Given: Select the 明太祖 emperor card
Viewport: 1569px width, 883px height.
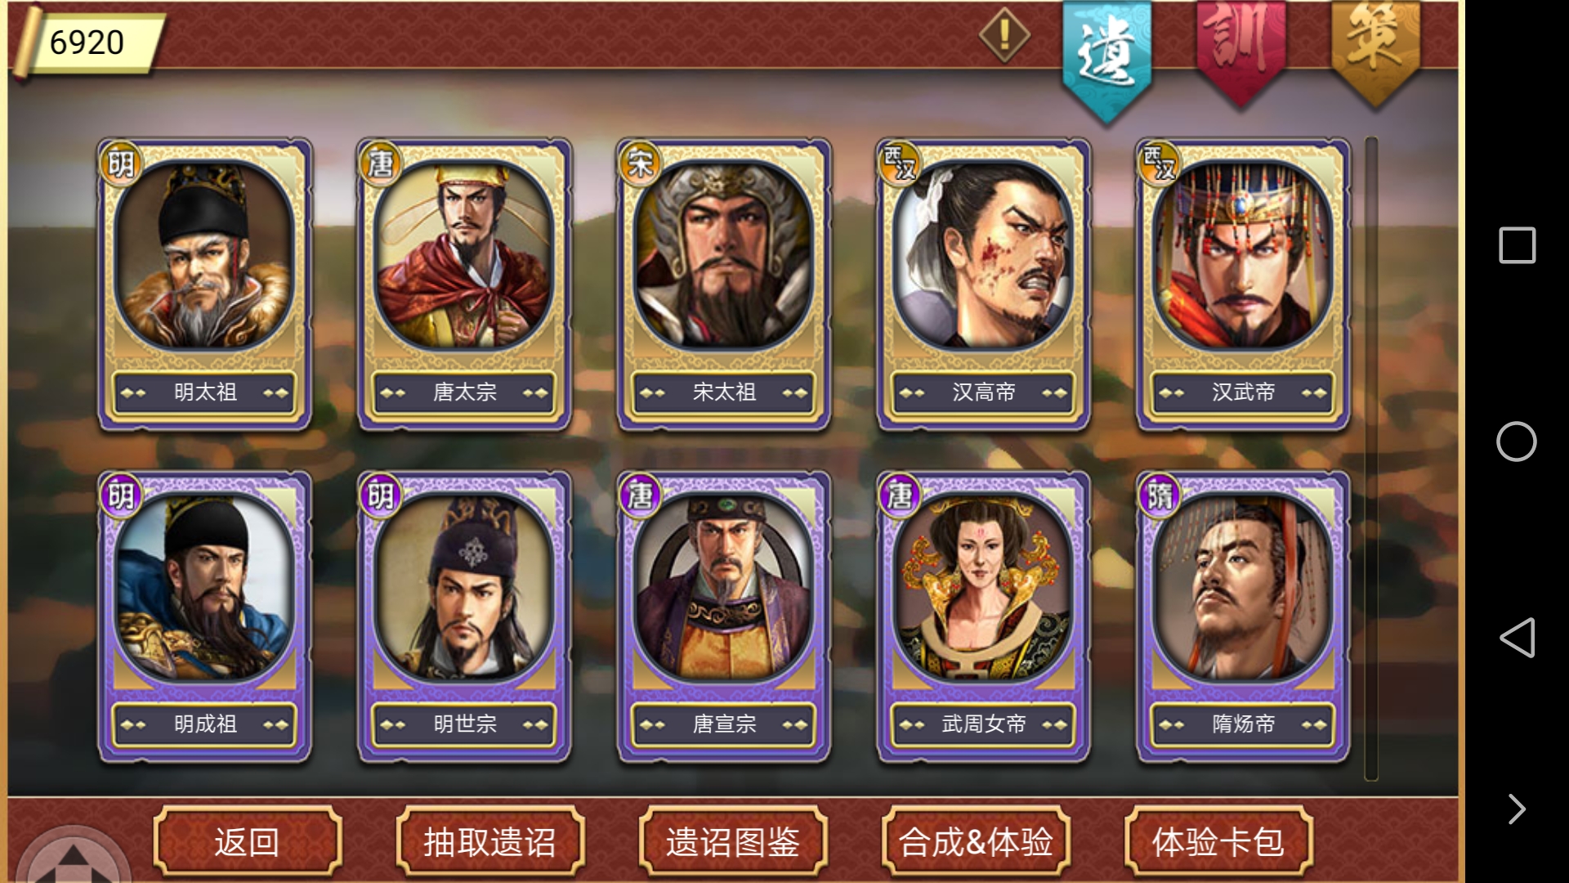Looking at the screenshot, I should [204, 284].
